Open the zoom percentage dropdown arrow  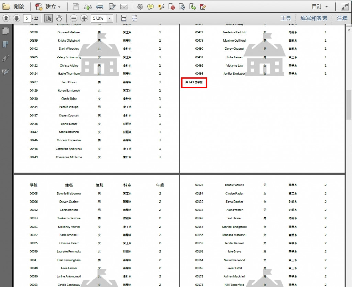pos(110,18)
